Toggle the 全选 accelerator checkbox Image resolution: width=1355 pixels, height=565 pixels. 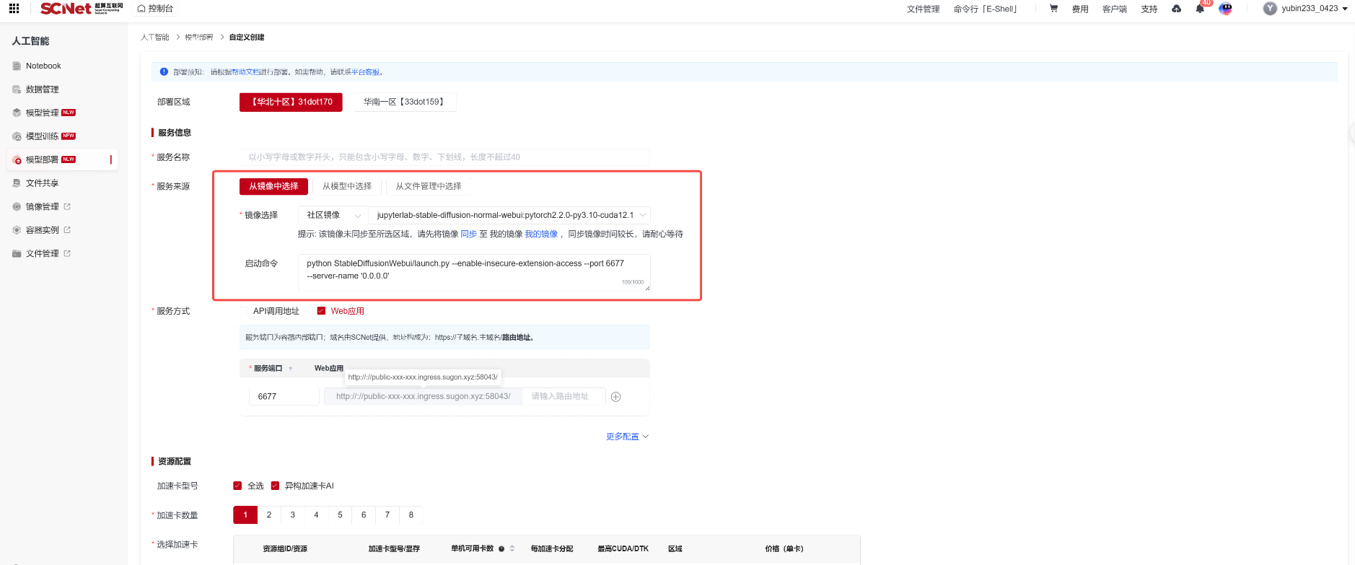tap(237, 486)
